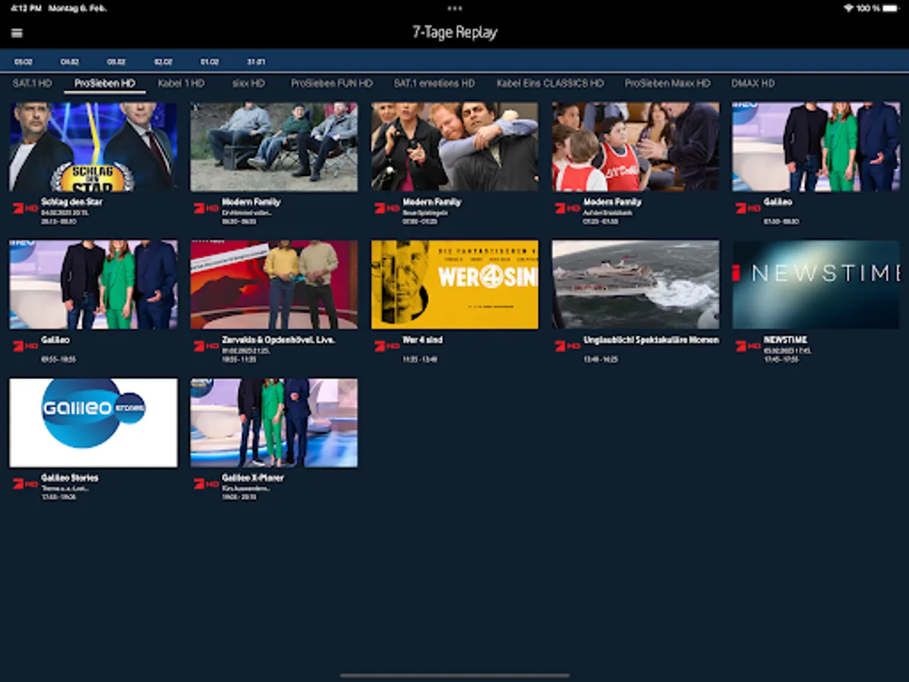
Task: Select the 01.02 date tab
Action: 209,61
